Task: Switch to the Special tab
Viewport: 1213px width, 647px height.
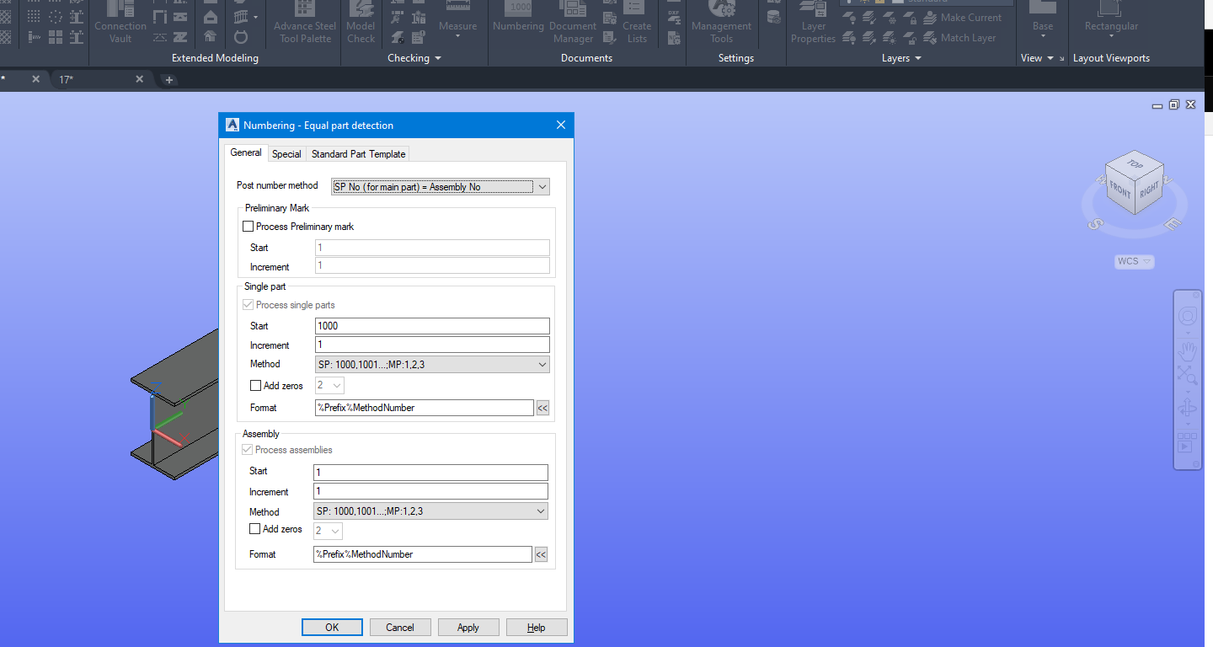Action: click(x=286, y=154)
